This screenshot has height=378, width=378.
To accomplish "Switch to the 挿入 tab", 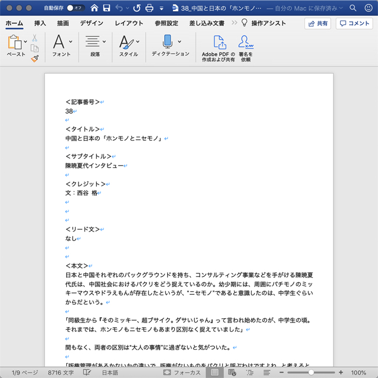I will (40, 24).
